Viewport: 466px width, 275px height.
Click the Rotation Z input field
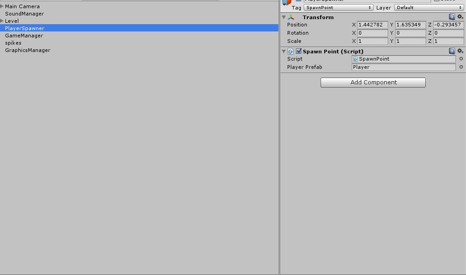(x=449, y=33)
